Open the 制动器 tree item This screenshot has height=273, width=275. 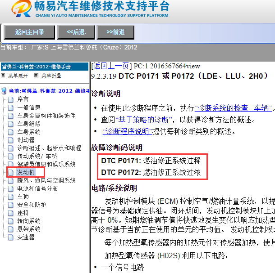coord(26,140)
